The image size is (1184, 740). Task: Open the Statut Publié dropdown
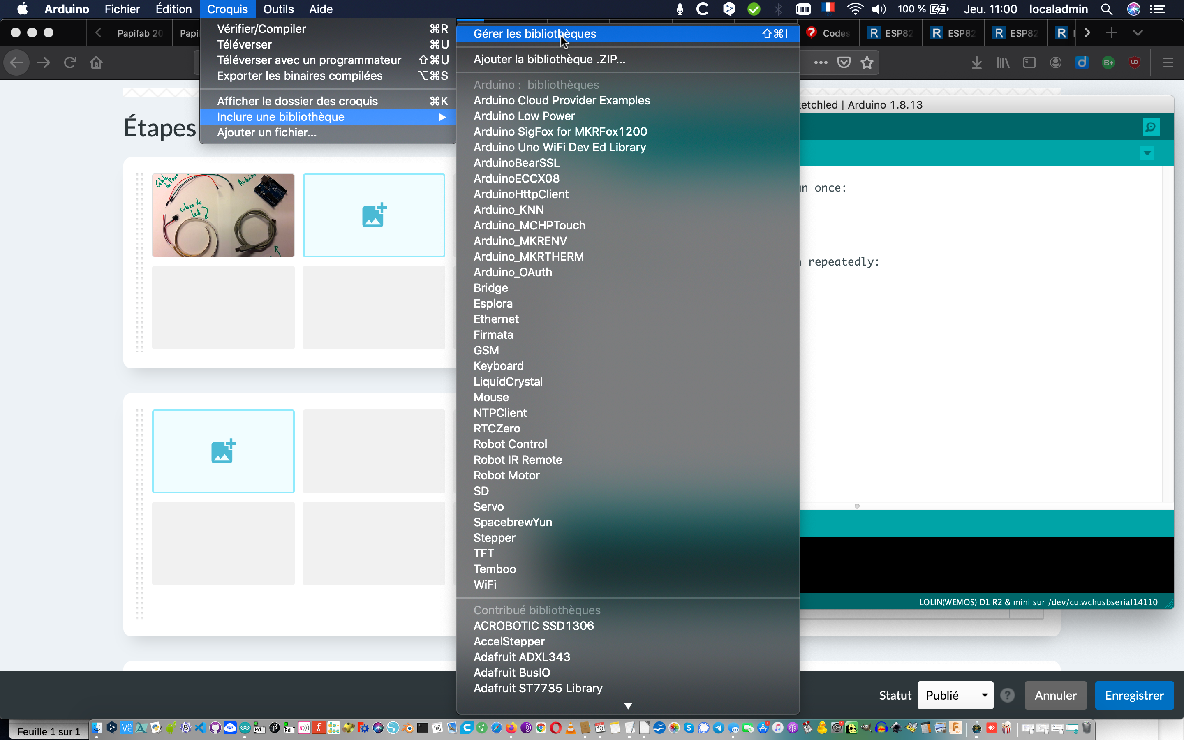(955, 695)
